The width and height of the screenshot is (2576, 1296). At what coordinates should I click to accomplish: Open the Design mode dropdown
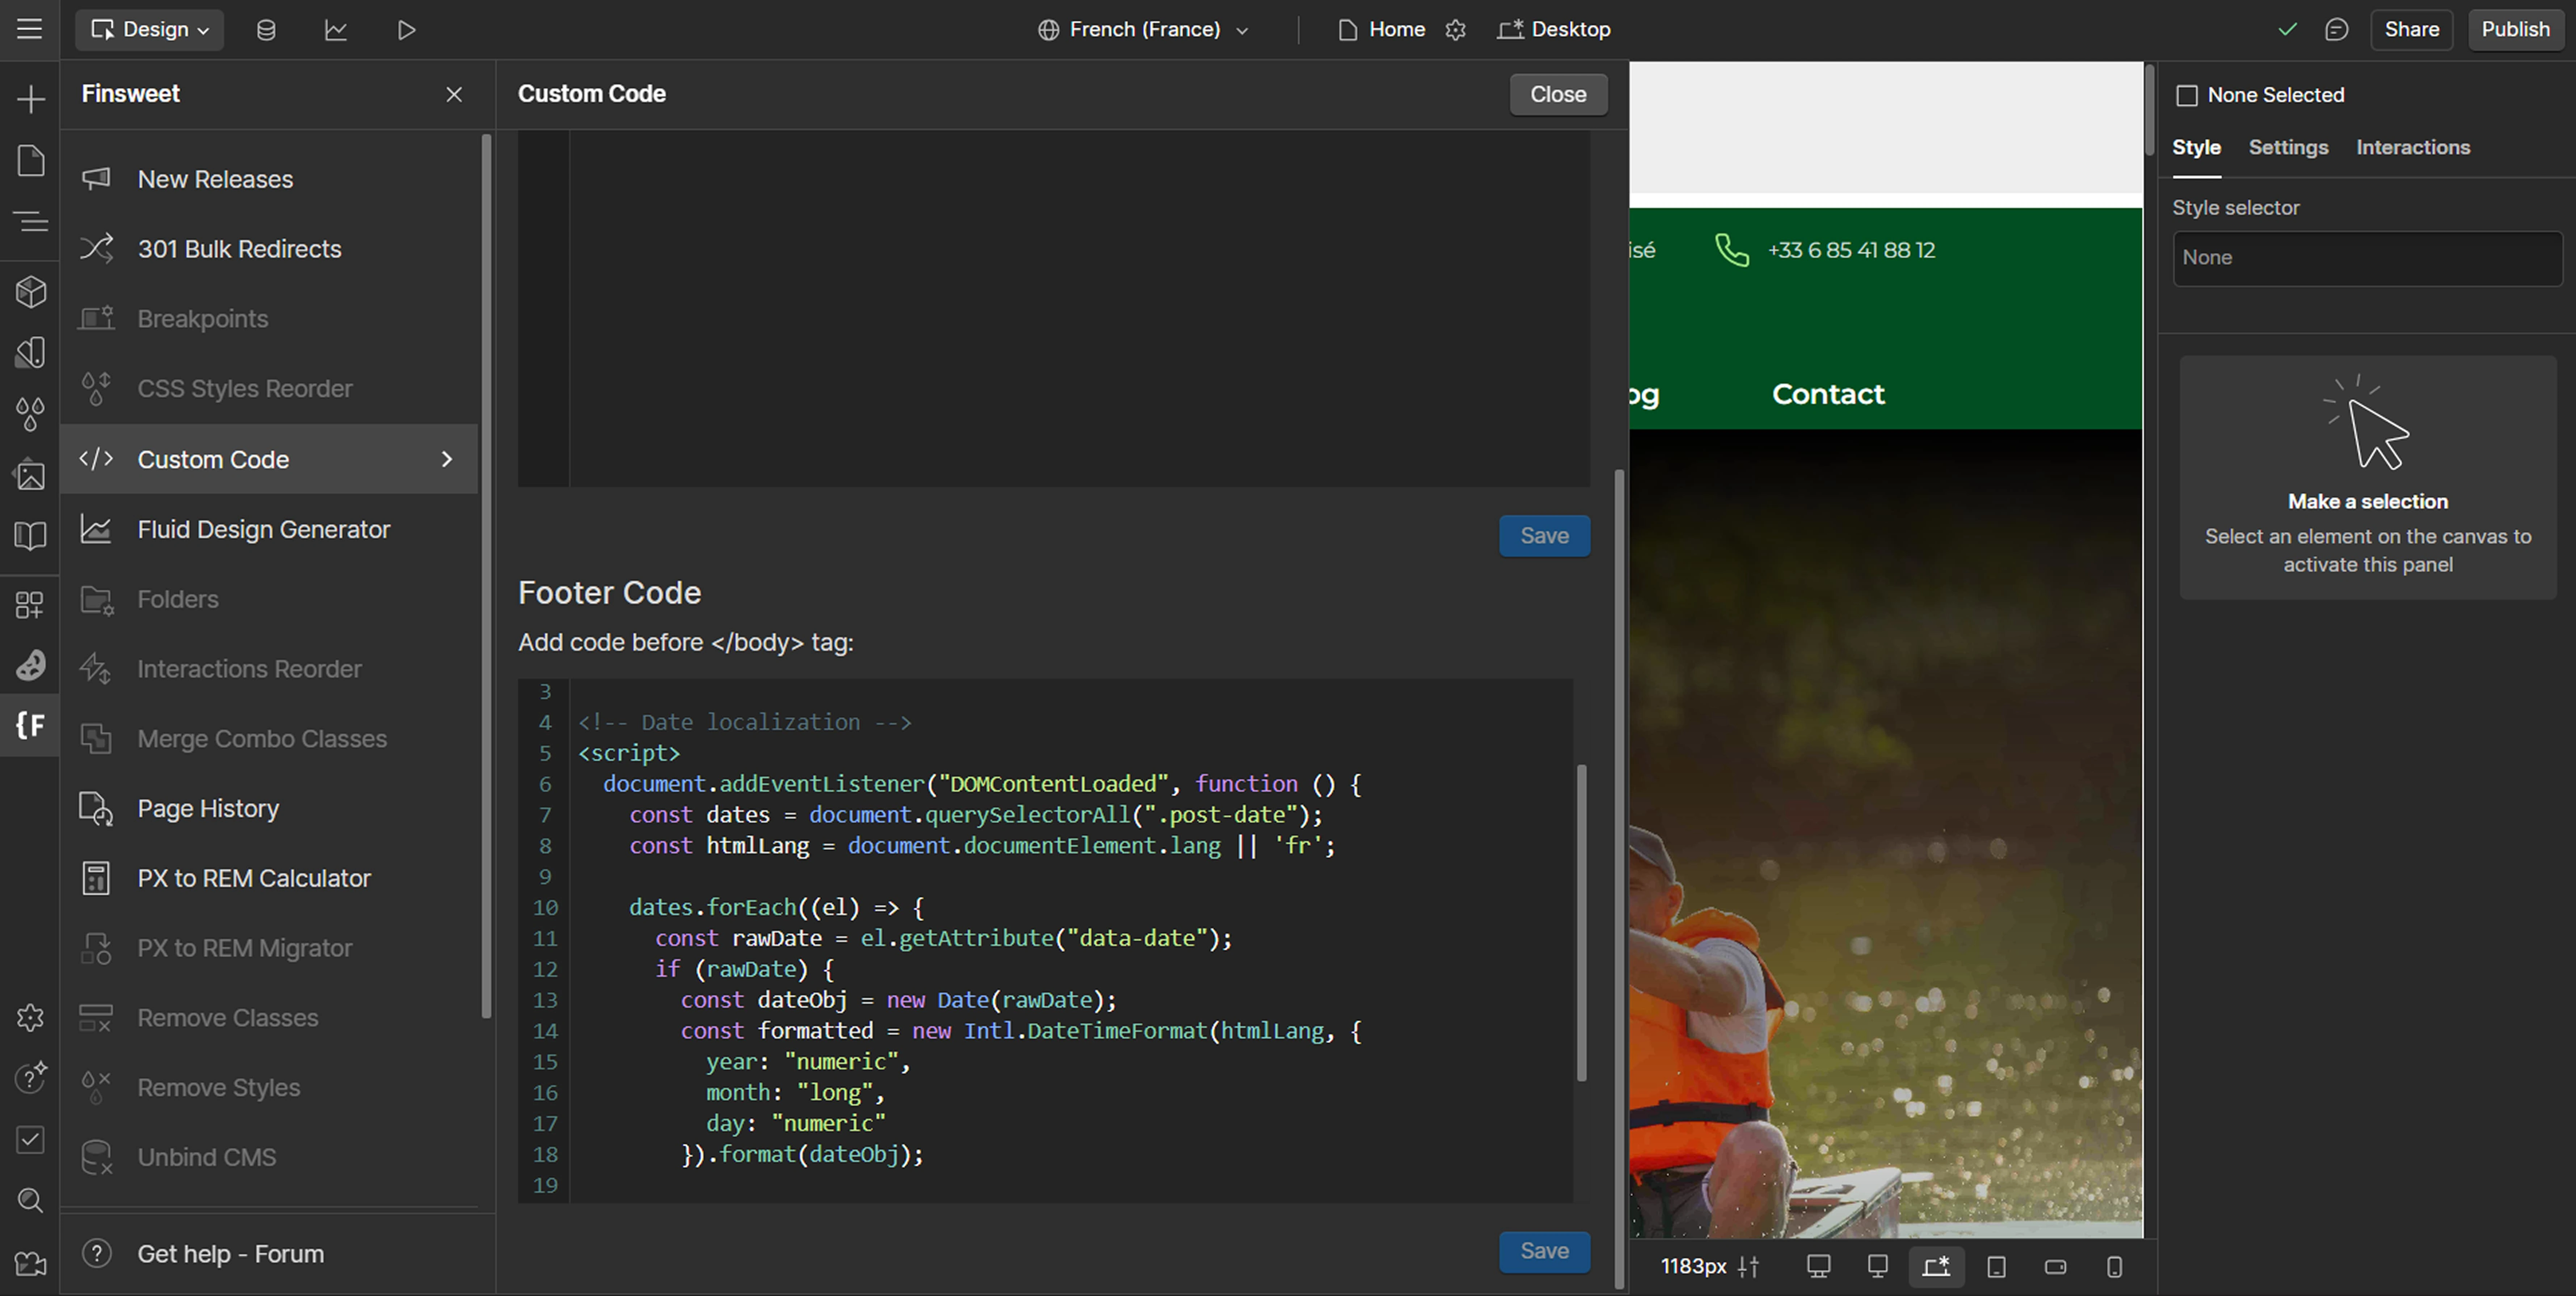[x=150, y=30]
